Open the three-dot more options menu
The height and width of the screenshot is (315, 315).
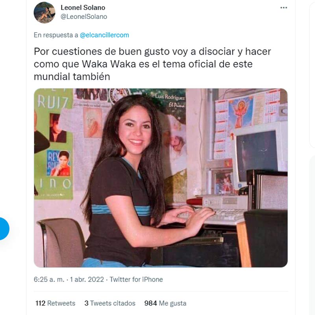pyautogui.click(x=283, y=7)
